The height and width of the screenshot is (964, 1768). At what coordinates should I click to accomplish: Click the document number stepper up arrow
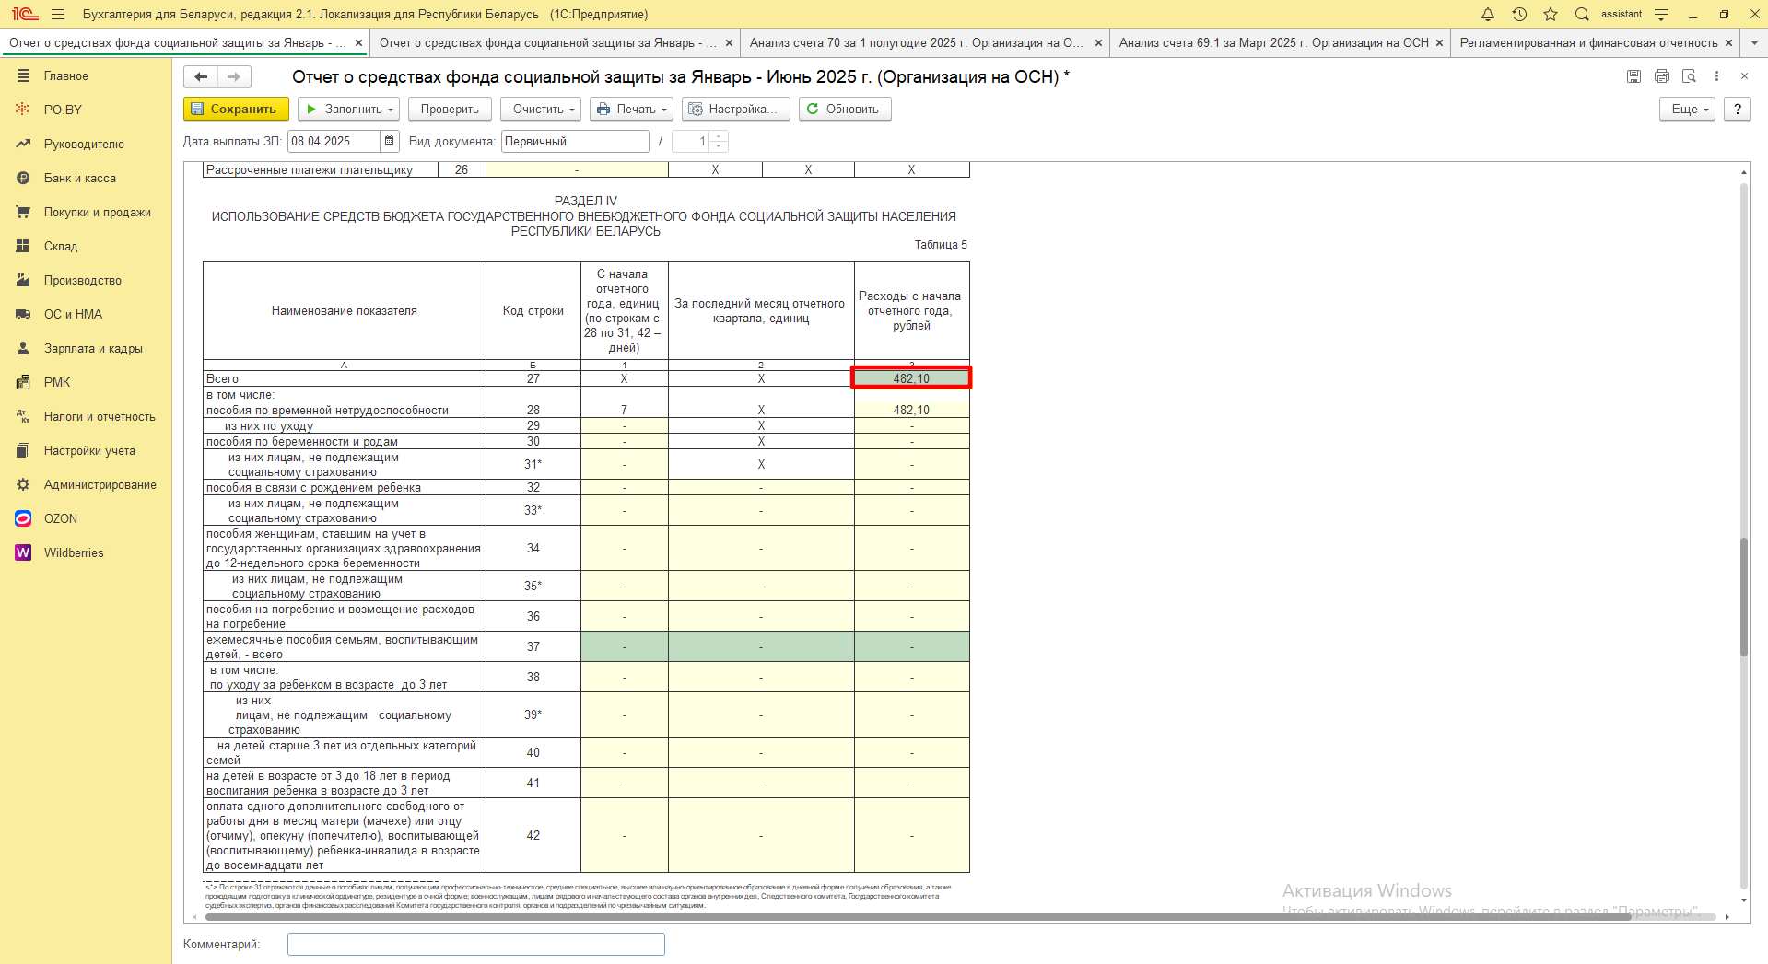[x=720, y=136]
